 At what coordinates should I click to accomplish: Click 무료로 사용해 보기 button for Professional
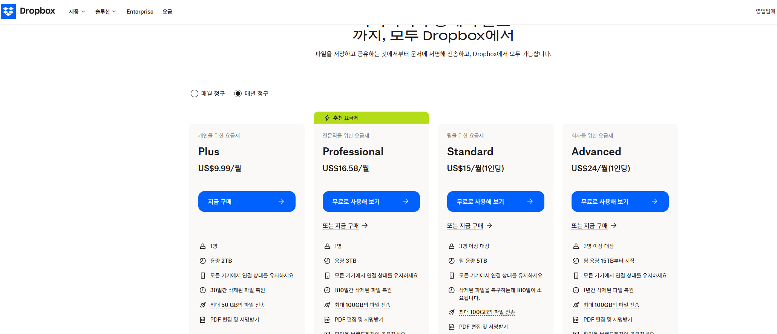[371, 201]
